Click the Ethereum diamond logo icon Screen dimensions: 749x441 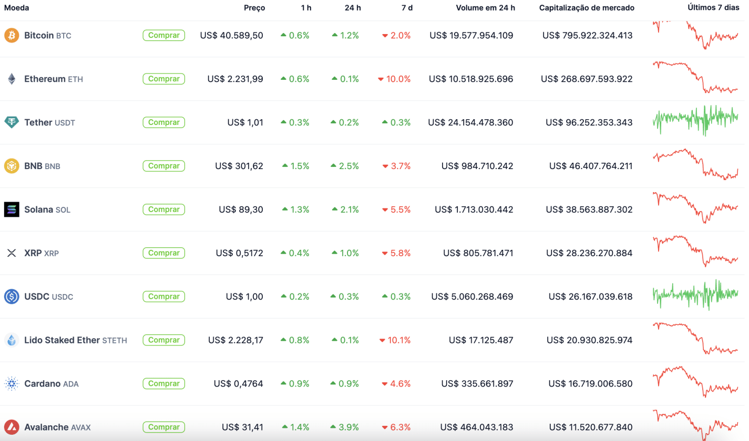[12, 79]
